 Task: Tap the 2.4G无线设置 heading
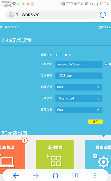17,40
